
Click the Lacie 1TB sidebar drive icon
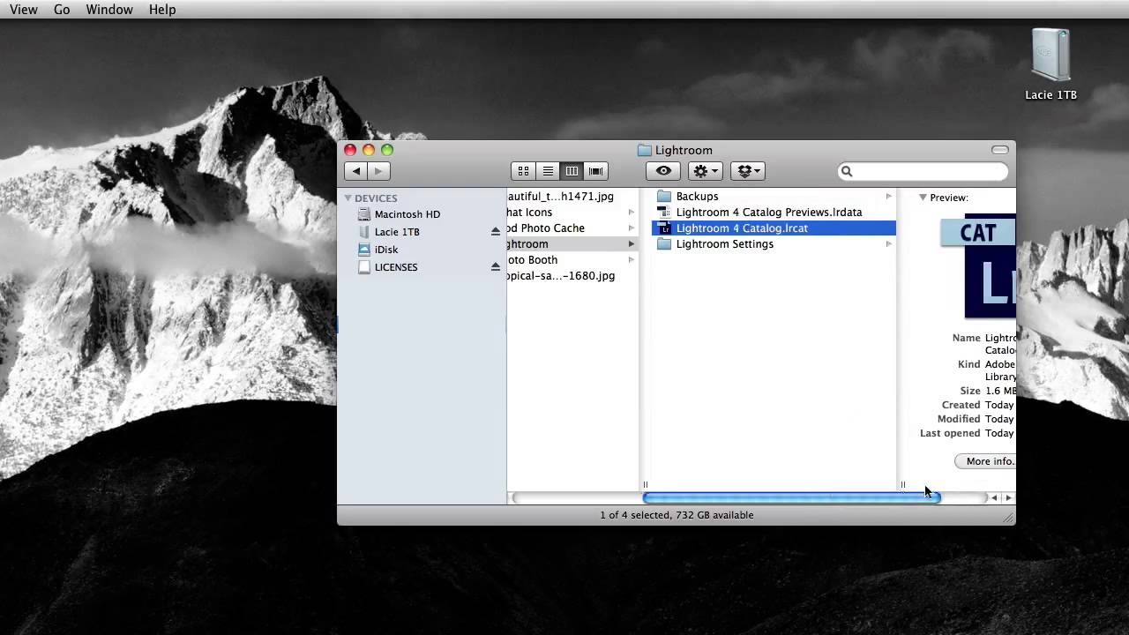[x=364, y=232]
